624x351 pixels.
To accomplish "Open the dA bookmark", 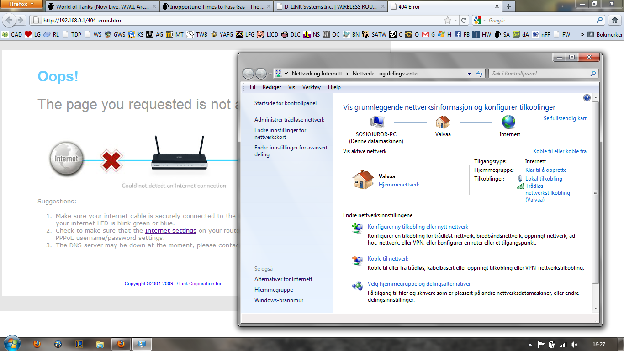I will (x=521, y=34).
